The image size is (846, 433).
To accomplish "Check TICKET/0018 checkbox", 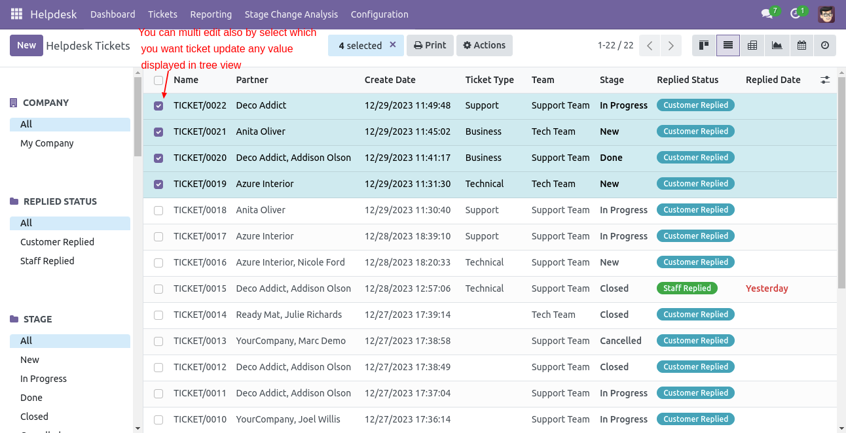I will [x=158, y=210].
